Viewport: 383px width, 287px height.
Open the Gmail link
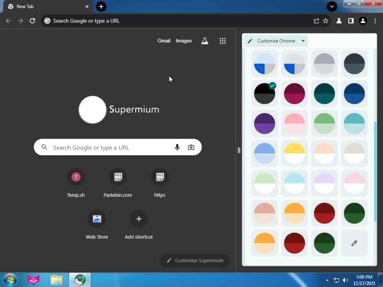[x=164, y=41]
